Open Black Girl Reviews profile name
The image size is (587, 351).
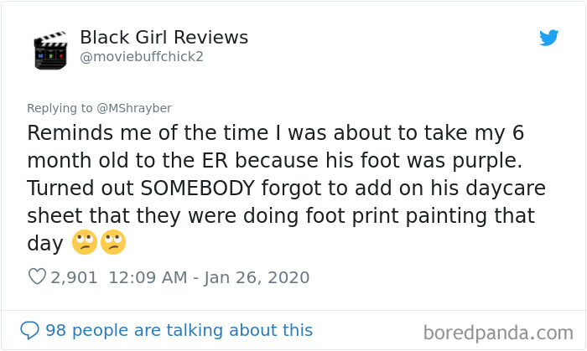click(164, 38)
